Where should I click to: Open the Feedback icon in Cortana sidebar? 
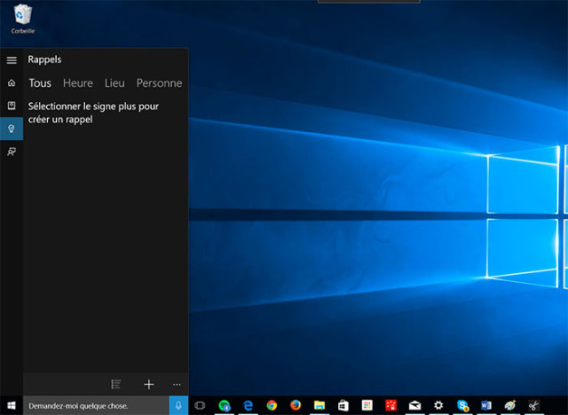(x=12, y=152)
